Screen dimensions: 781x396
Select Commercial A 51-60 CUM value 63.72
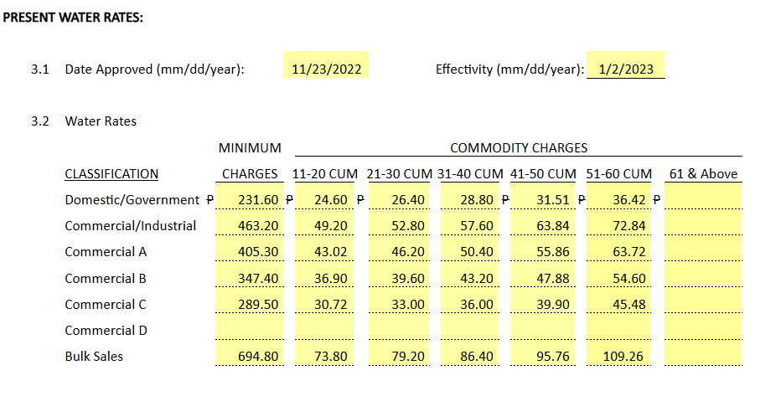(618, 249)
